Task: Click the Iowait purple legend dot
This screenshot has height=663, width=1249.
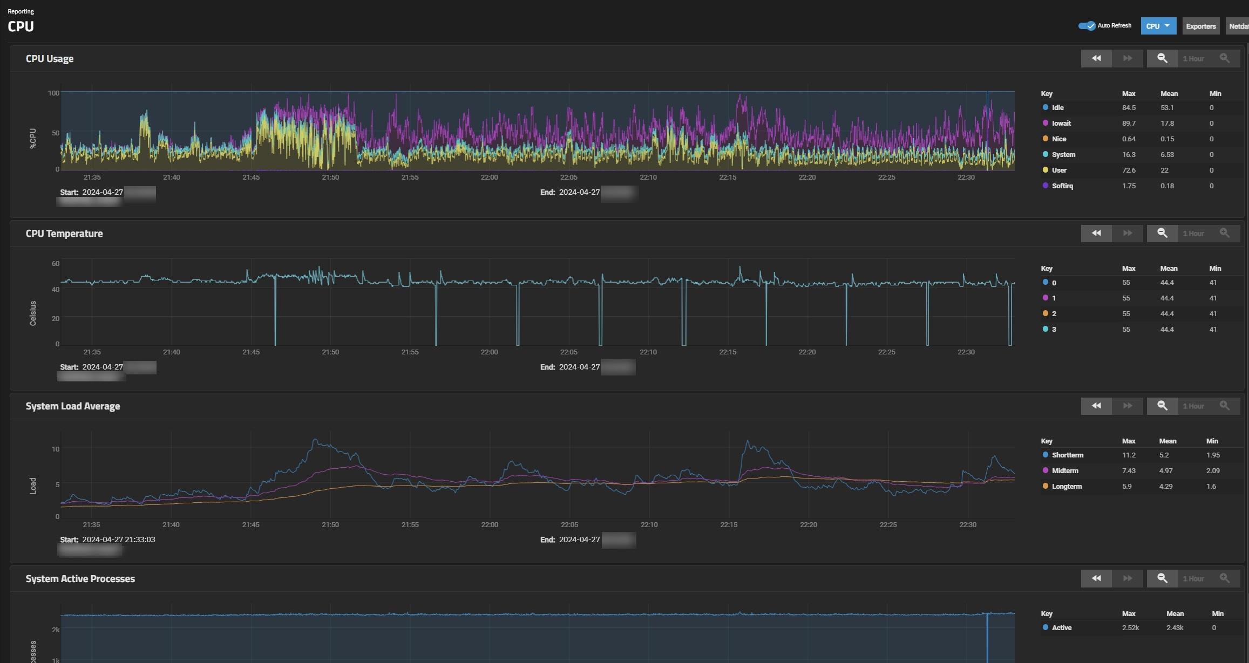Action: coord(1046,123)
